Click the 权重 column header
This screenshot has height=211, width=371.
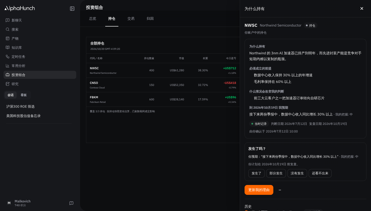pos(205,58)
